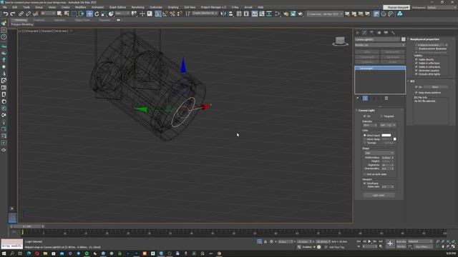Click the IES None file button
The height and width of the screenshot is (257, 458).
coord(435,87)
